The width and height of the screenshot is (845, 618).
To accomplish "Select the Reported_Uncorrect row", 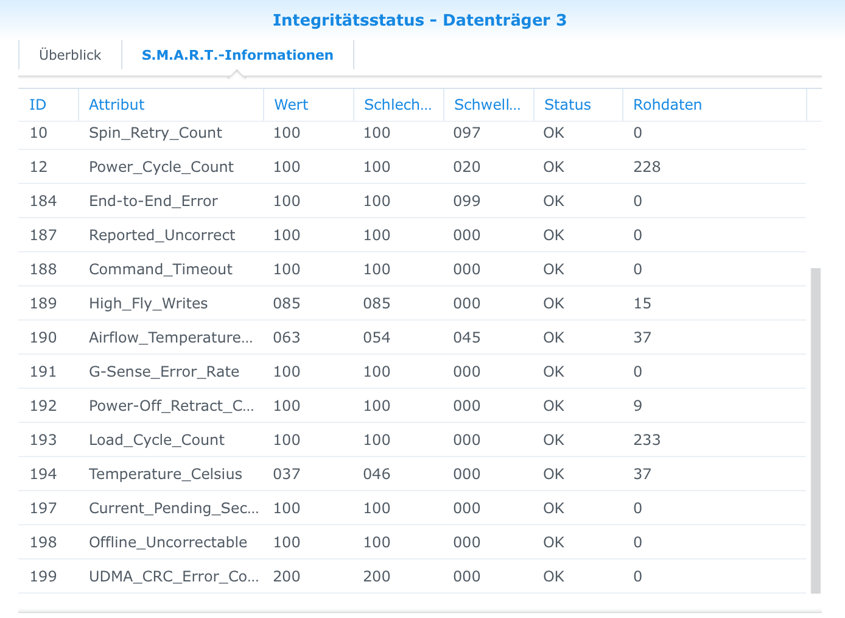I will [x=412, y=235].
